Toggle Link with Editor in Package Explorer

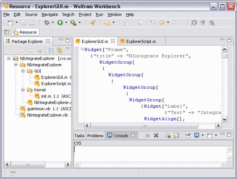60,50
